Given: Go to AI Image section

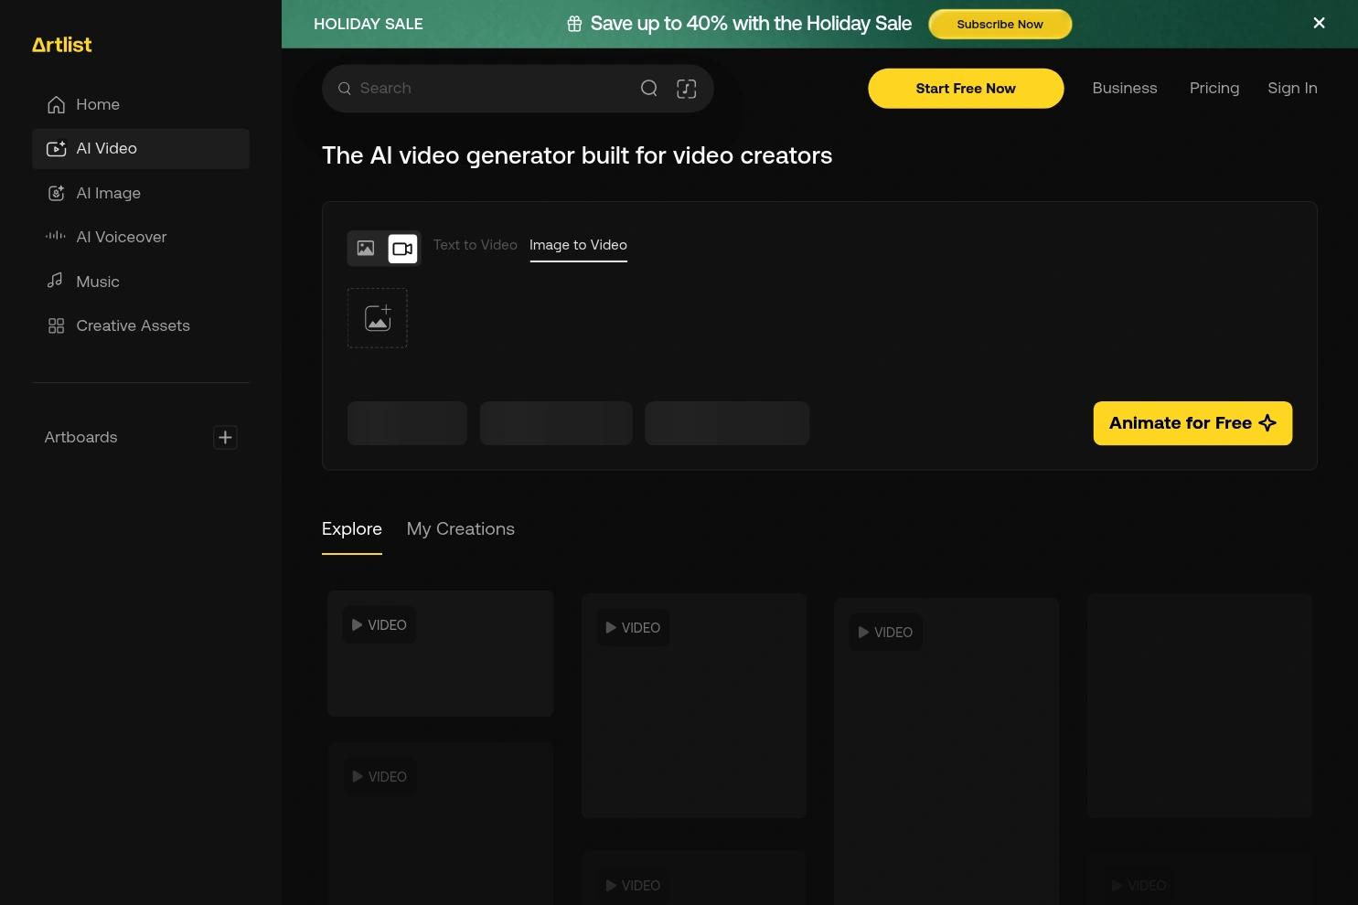Looking at the screenshot, I should click(x=108, y=193).
